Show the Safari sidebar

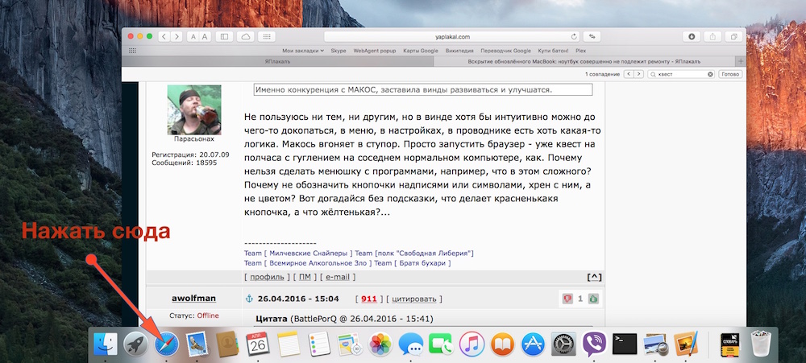[x=224, y=36]
